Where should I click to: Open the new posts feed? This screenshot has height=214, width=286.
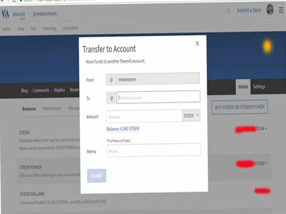21,29
